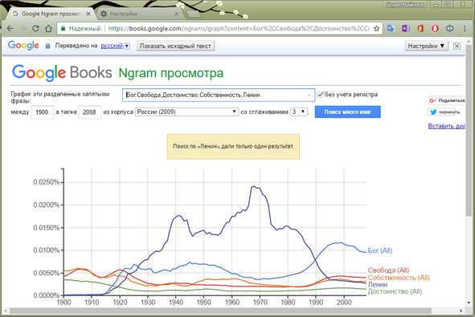Click the start year 1900 field
Image resolution: width=475 pixels, height=317 pixels.
[42, 112]
